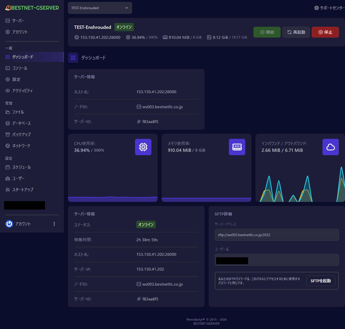The width and height of the screenshot is (345, 329).
Task: Click the Restart server button
Action: (296, 32)
